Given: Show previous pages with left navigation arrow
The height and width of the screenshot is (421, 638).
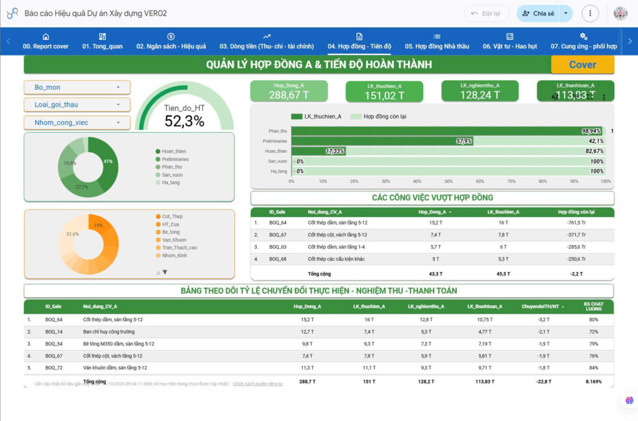Looking at the screenshot, I should point(8,41).
